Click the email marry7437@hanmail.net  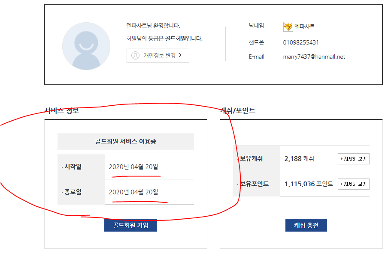(x=314, y=57)
